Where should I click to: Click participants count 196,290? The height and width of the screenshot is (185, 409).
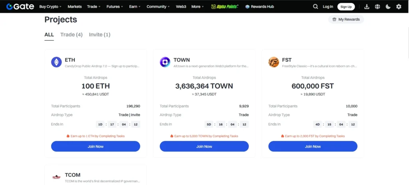(133, 106)
